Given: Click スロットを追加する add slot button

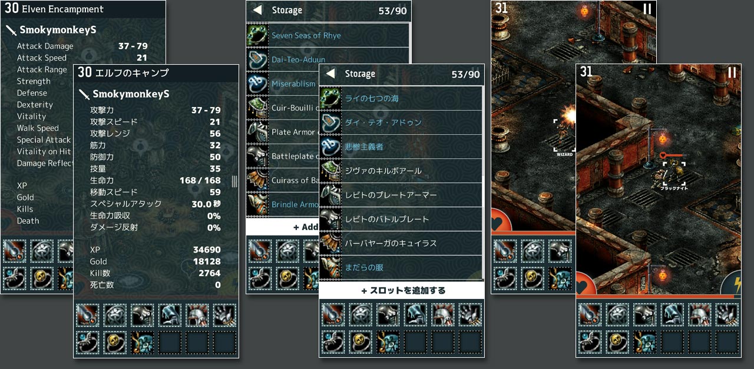Looking at the screenshot, I should (402, 291).
